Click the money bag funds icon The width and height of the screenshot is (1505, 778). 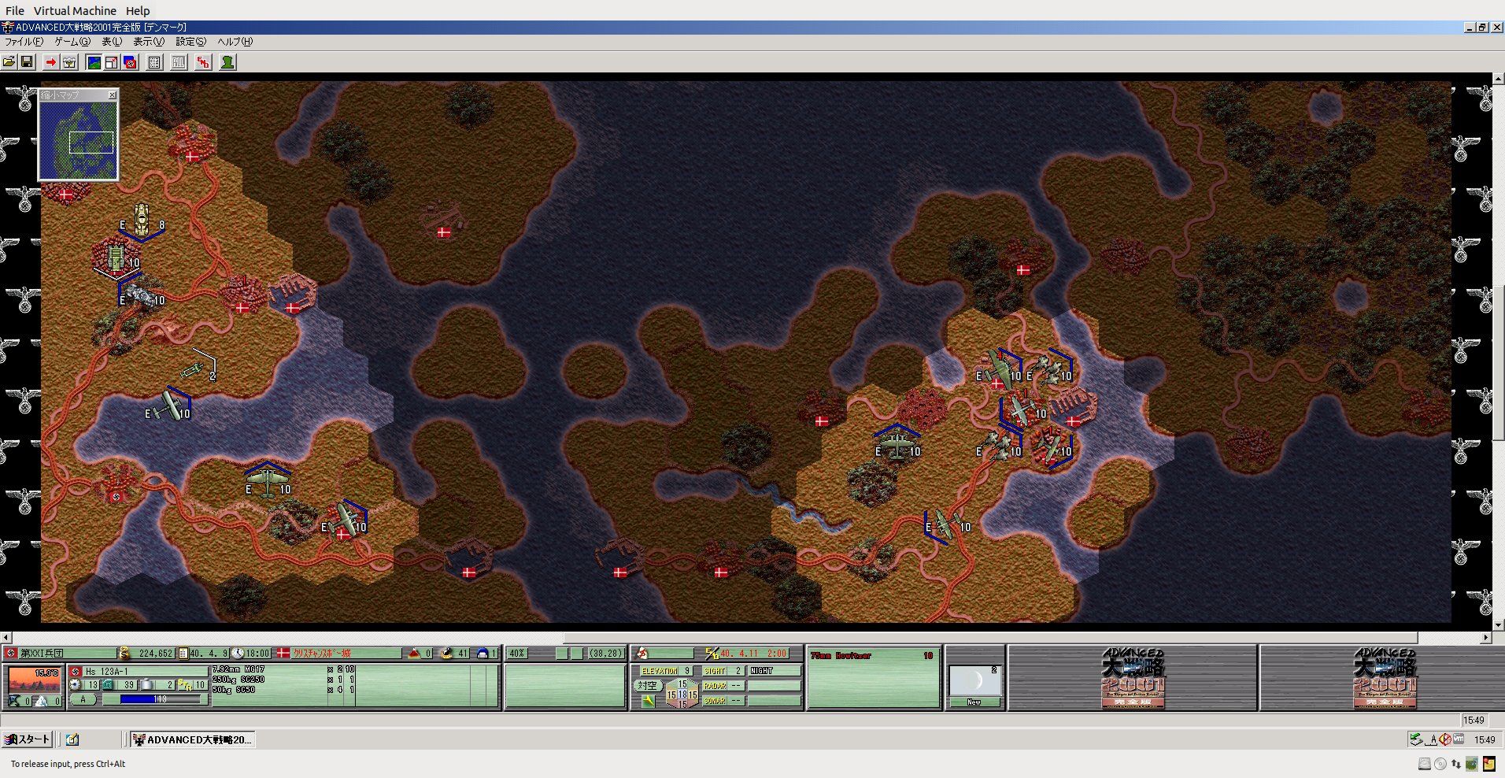pyautogui.click(x=124, y=654)
